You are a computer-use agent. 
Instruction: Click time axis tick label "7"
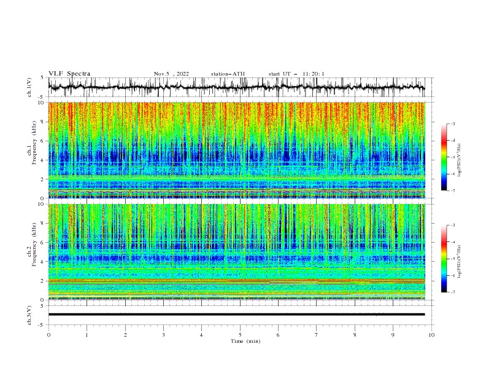tap(317, 335)
